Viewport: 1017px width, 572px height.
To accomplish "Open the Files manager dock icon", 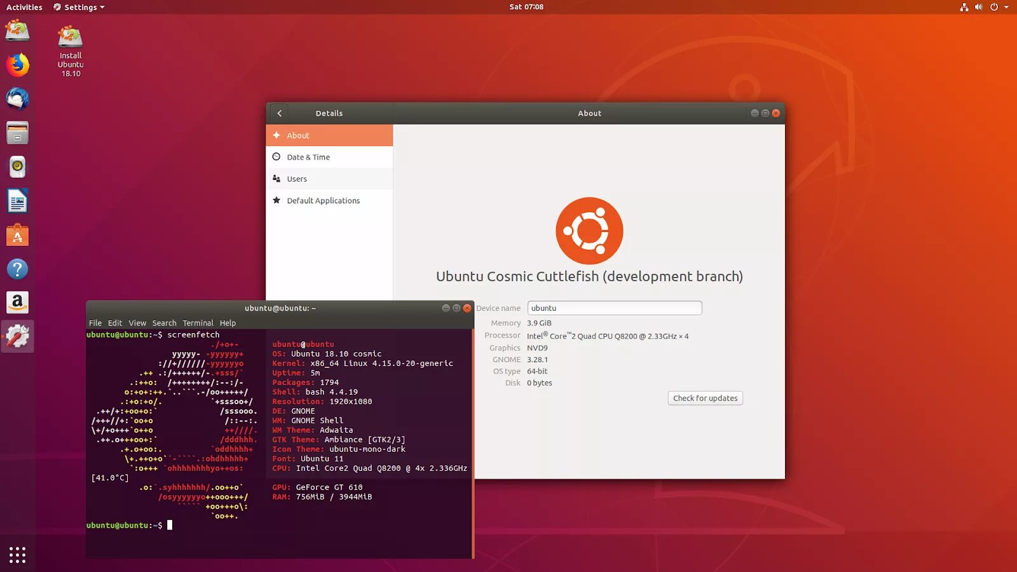I will pyautogui.click(x=17, y=133).
